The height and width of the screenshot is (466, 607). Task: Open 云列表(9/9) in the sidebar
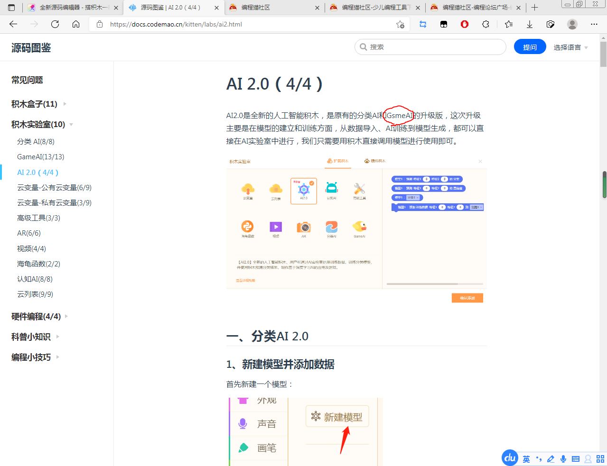pyautogui.click(x=35, y=294)
